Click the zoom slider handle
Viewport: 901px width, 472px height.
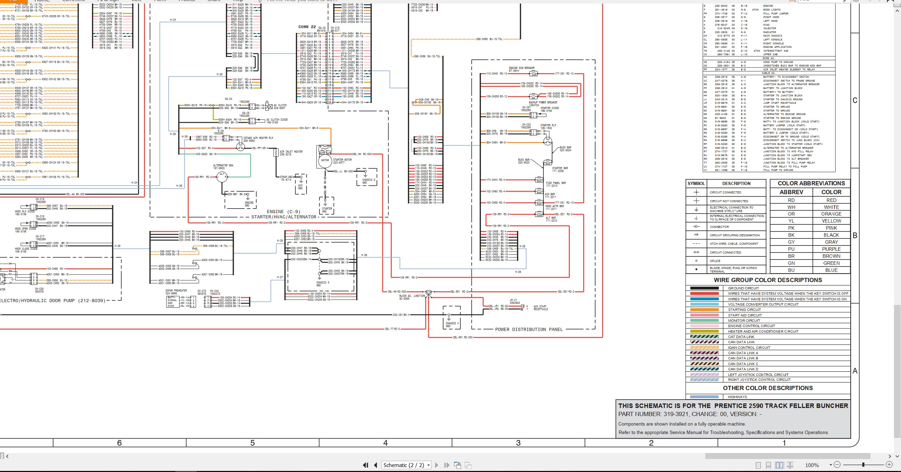click(863, 465)
